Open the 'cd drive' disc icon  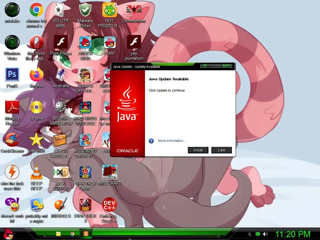pos(36,107)
